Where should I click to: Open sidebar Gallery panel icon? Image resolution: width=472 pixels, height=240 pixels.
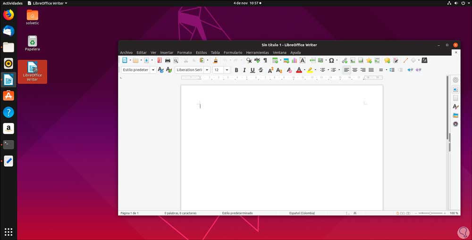455,115
